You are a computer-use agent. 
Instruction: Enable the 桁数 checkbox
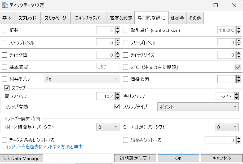(4, 30)
